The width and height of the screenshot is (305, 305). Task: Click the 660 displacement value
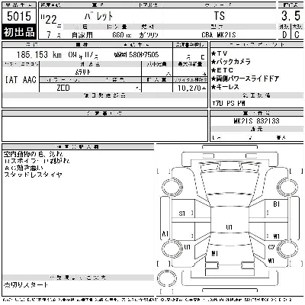(118, 35)
